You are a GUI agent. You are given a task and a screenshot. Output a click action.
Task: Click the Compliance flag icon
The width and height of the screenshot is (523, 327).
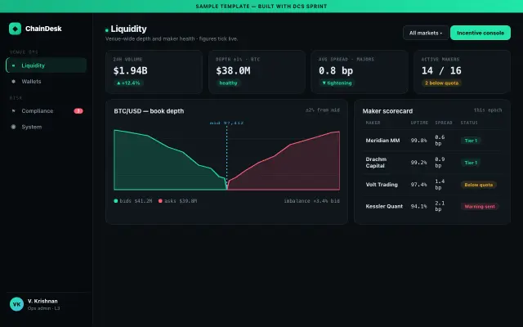(13, 111)
